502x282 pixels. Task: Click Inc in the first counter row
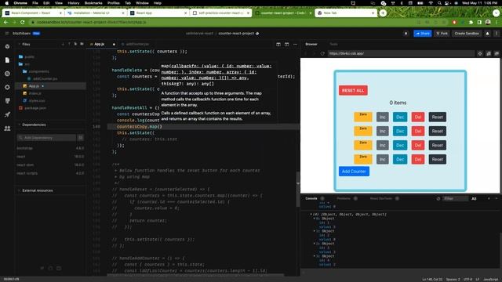click(382, 117)
